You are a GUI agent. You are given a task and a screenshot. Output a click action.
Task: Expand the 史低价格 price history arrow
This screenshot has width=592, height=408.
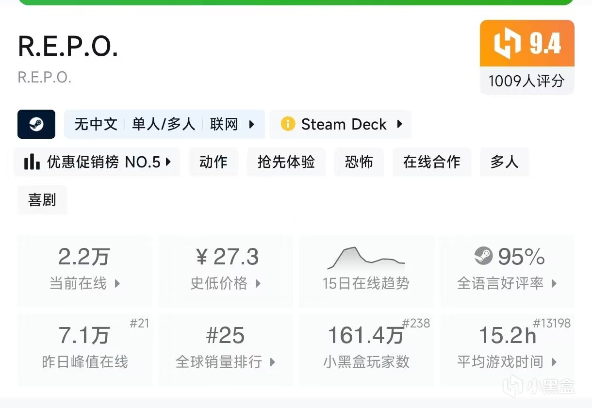pos(258,284)
